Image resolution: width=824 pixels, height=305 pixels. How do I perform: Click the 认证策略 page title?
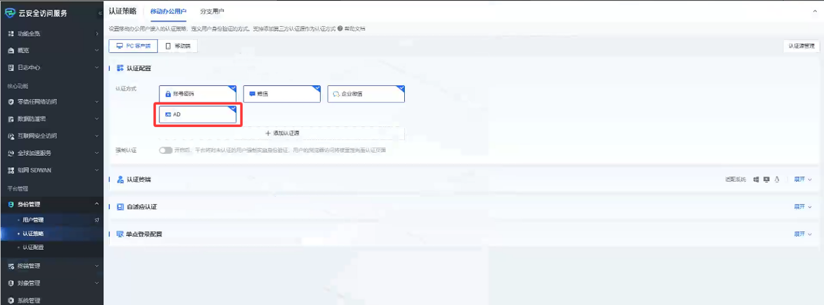tap(123, 12)
